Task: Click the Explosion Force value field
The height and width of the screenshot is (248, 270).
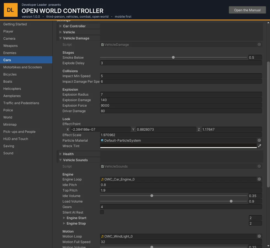Action: (x=181, y=105)
